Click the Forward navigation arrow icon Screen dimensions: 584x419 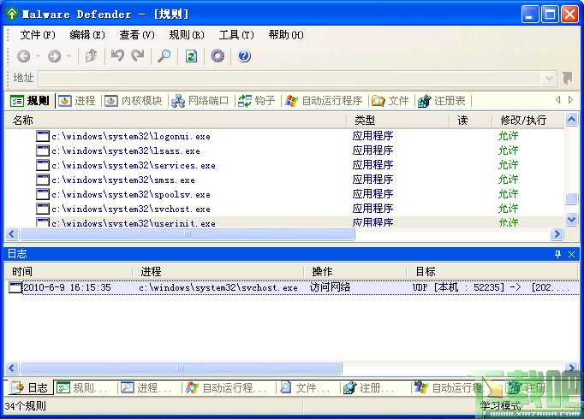pos(55,56)
